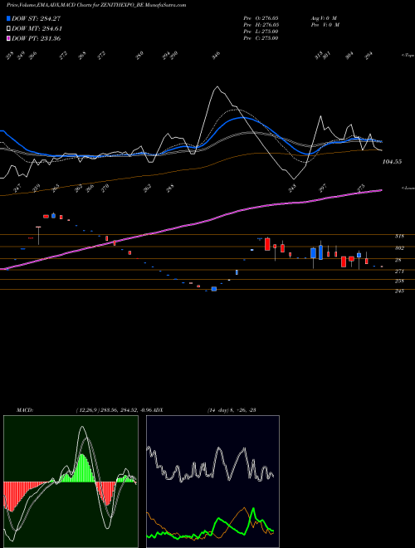Click the 245 price level label
This screenshot has height=548, width=415.
(x=399, y=291)
